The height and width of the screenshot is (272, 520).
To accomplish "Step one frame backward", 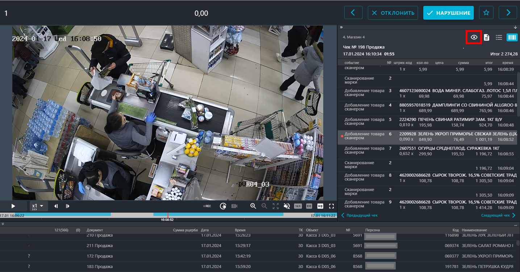I will [x=56, y=206].
